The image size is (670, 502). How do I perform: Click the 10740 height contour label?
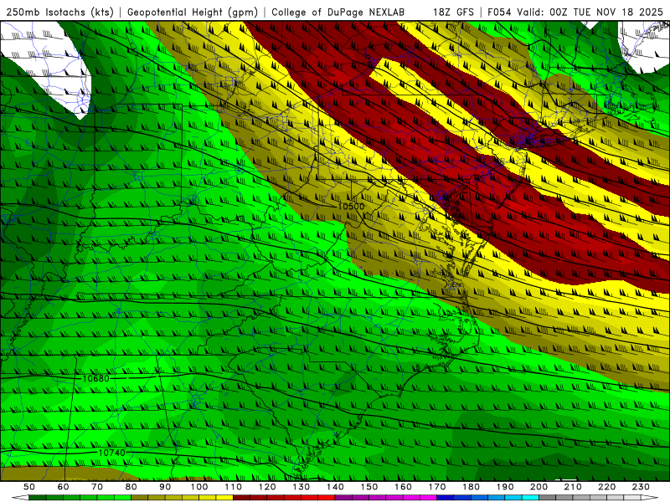[x=111, y=453]
